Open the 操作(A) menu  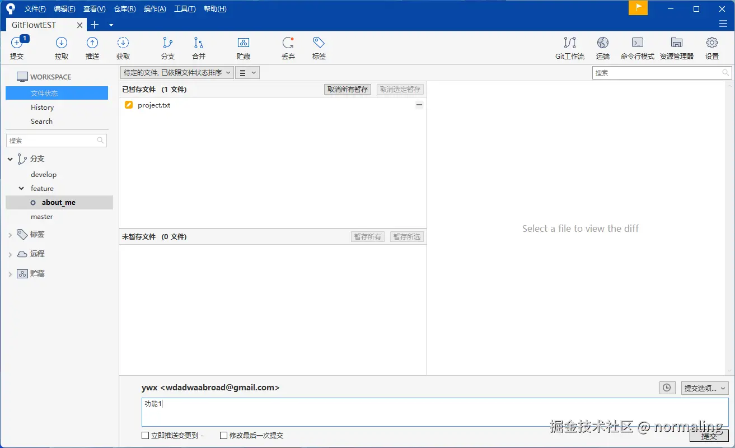point(155,9)
